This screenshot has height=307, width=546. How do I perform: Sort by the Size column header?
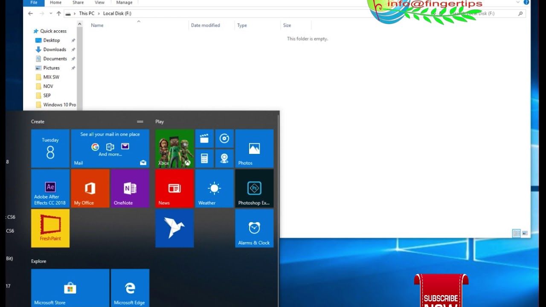pyautogui.click(x=287, y=26)
